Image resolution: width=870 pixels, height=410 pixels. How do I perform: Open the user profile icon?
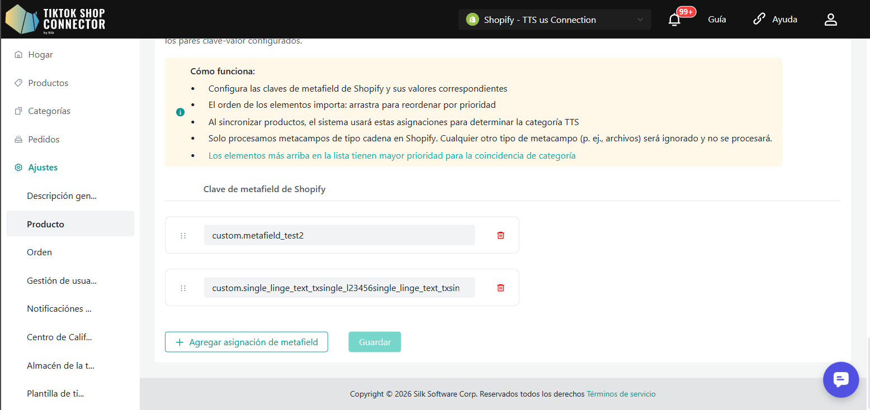830,20
